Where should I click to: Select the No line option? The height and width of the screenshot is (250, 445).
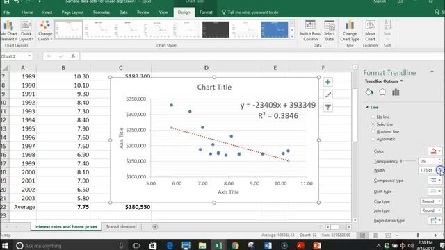point(373,117)
